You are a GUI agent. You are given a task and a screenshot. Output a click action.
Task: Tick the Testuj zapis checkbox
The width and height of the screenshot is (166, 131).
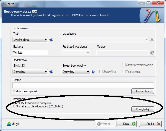click(124, 72)
